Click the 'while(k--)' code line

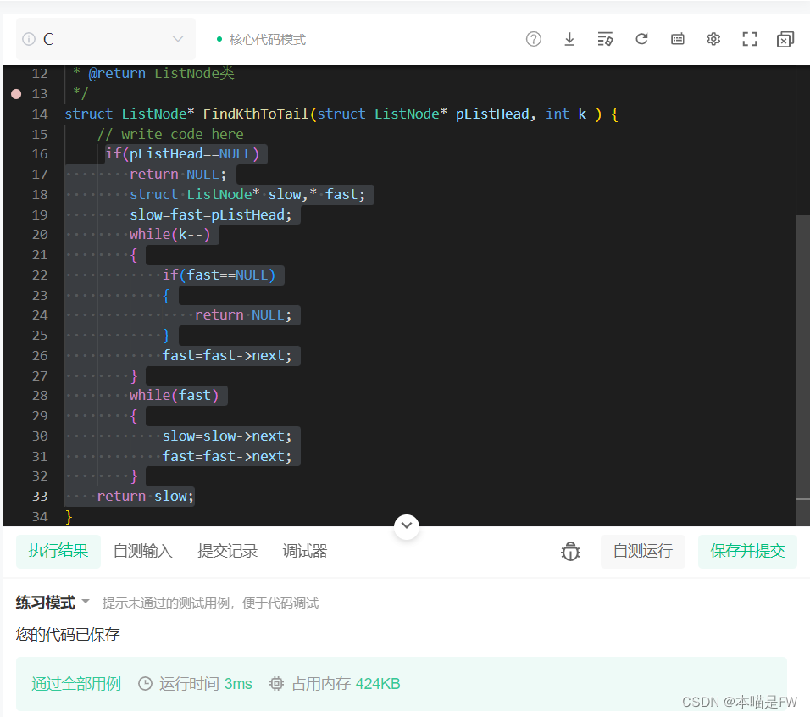tap(170, 235)
